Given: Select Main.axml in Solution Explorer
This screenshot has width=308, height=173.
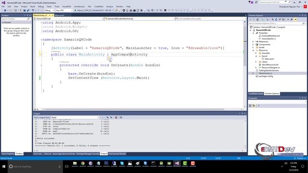Looking at the screenshot, I should 269,59.
